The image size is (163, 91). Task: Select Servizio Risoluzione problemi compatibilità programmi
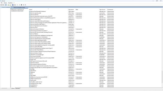[72, 18]
